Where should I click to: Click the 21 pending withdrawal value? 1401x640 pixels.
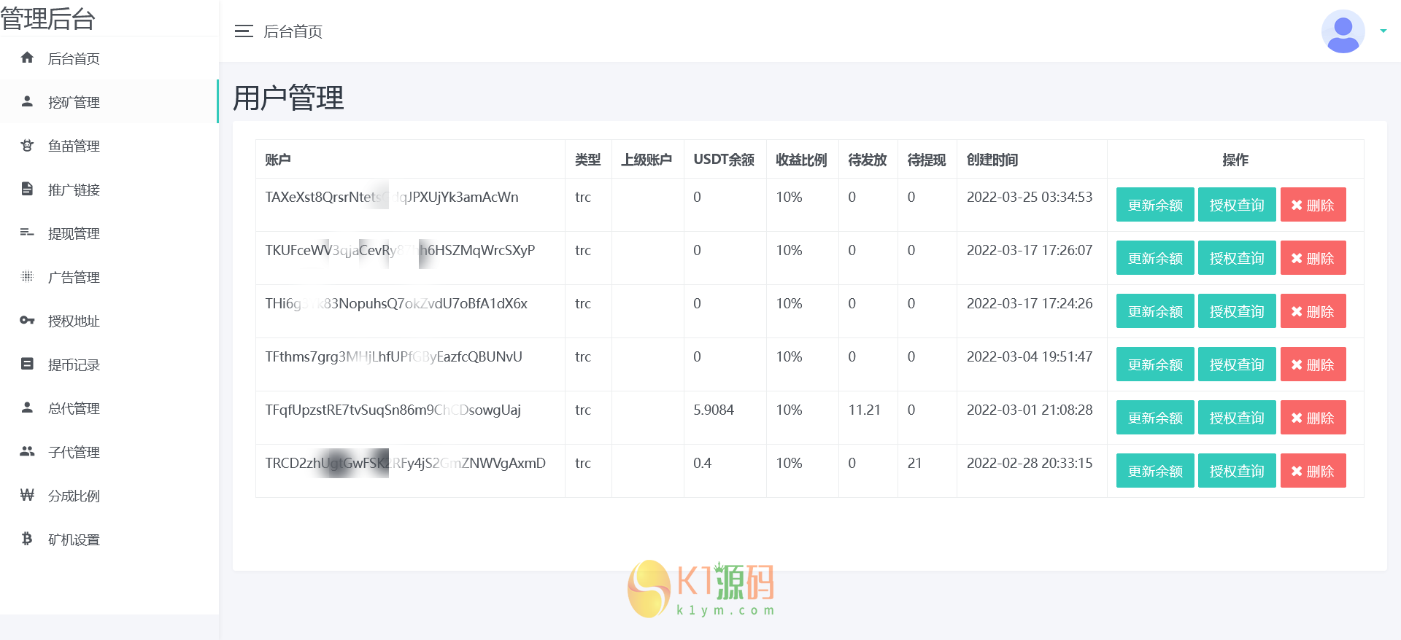pos(915,463)
